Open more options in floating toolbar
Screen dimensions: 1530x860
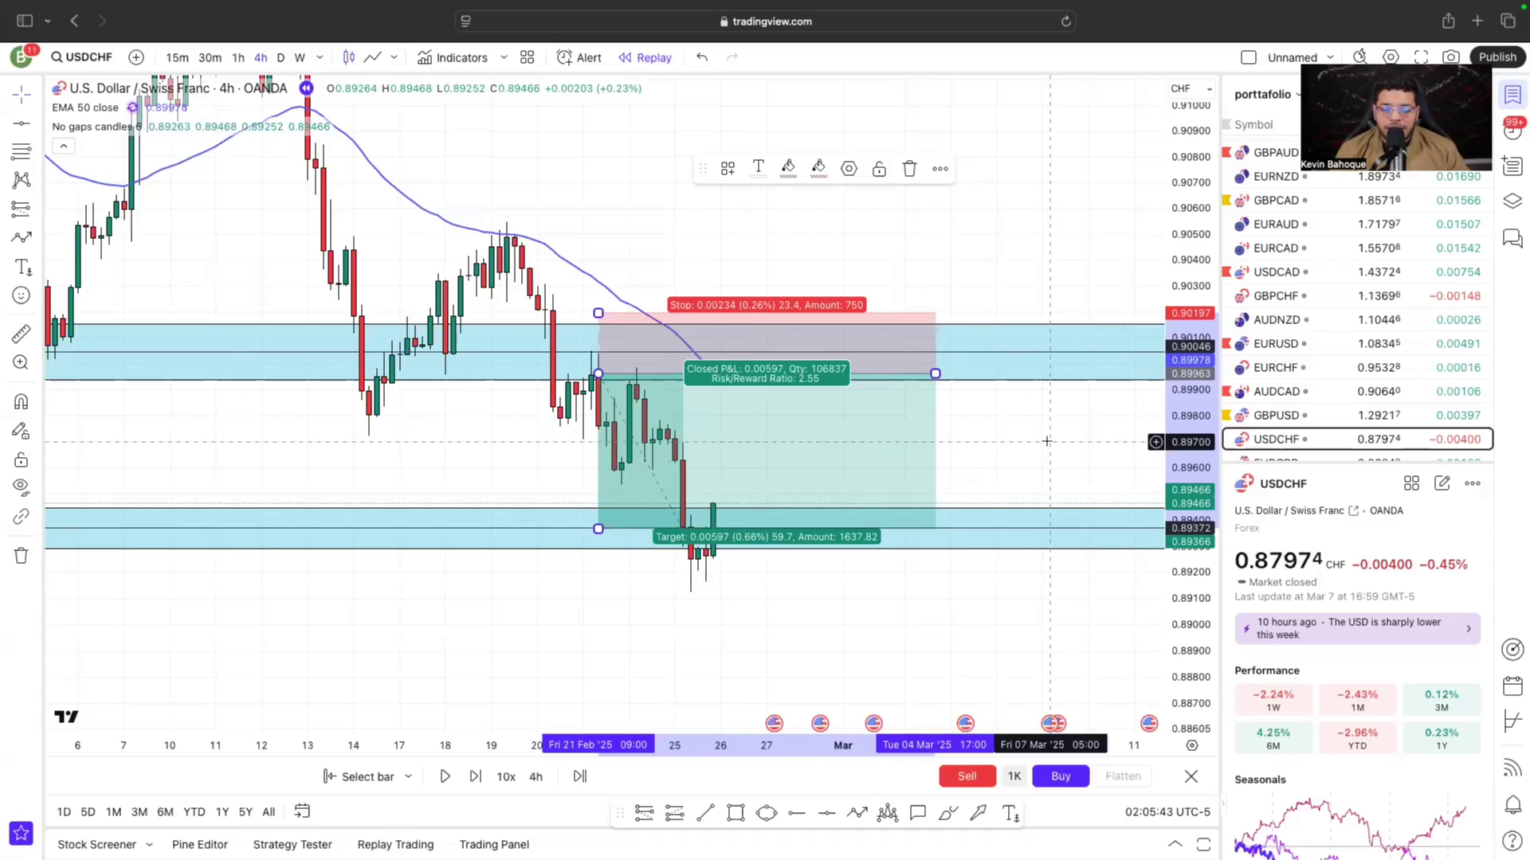click(940, 169)
